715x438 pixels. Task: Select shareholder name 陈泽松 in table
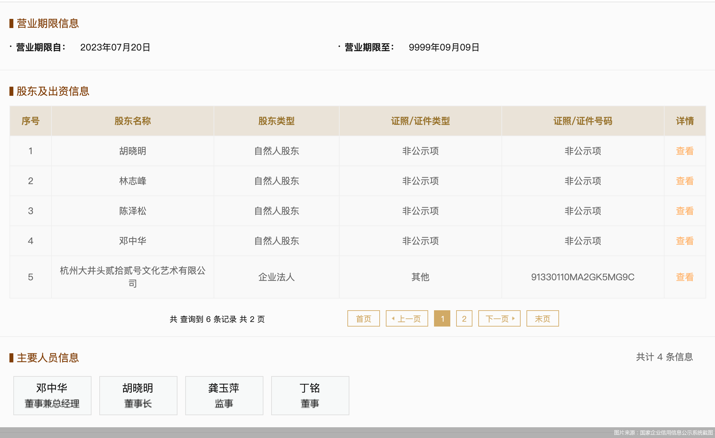[x=133, y=211]
